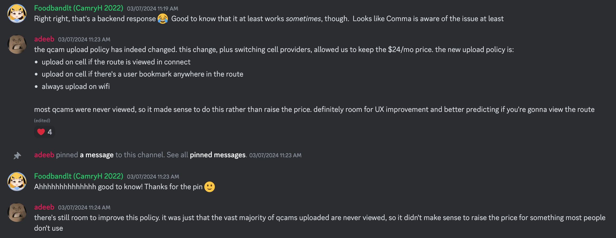616x238 pixels.
Task: Click adeeb's name in the pinned notice
Action: (44, 155)
